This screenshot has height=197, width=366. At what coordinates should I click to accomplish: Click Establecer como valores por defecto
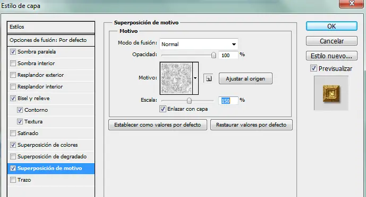158,124
